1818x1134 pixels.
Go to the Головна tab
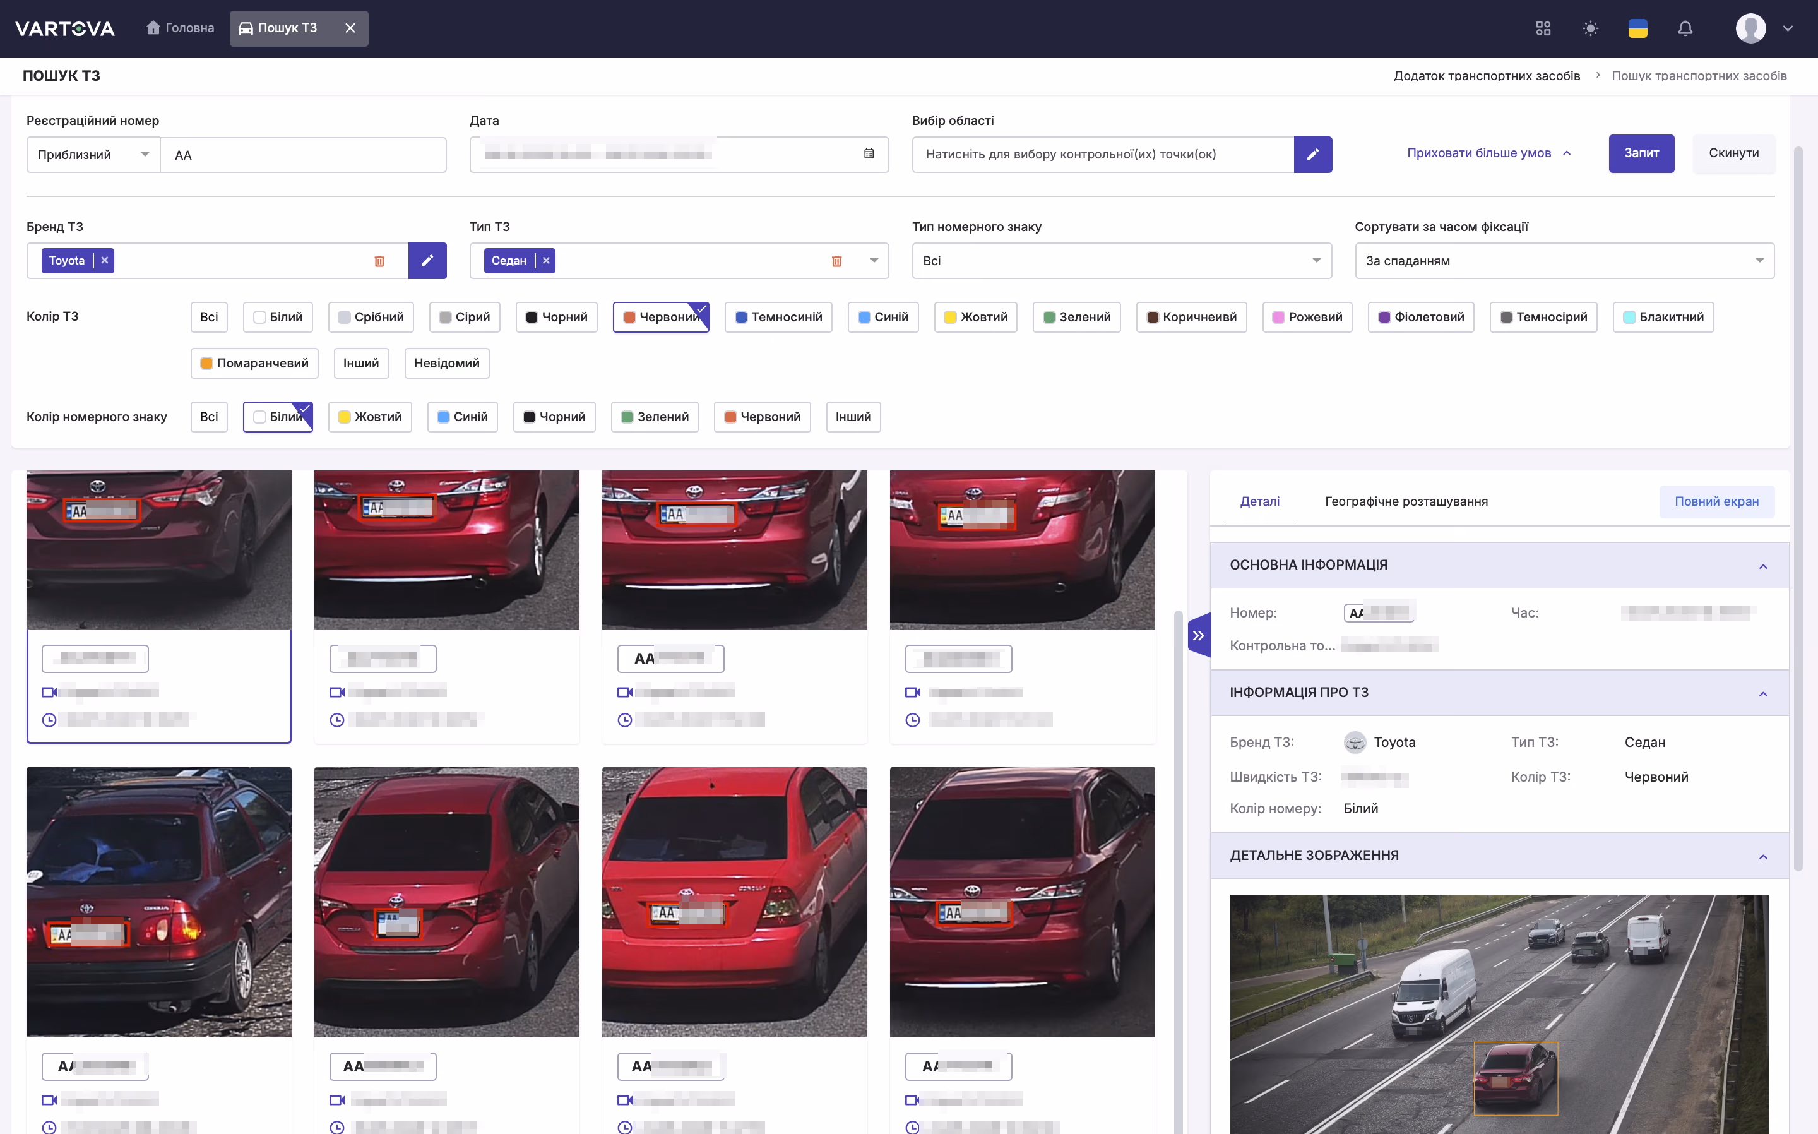(x=180, y=28)
